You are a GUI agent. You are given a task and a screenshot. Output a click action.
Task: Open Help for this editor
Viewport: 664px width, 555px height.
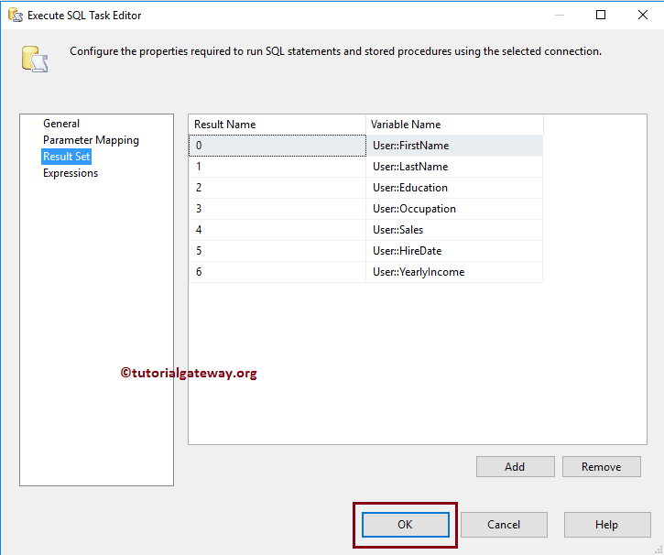point(607,525)
